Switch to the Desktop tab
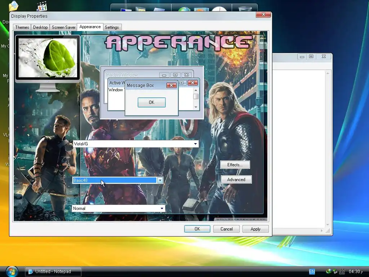The height and width of the screenshot is (277, 369). (40, 27)
